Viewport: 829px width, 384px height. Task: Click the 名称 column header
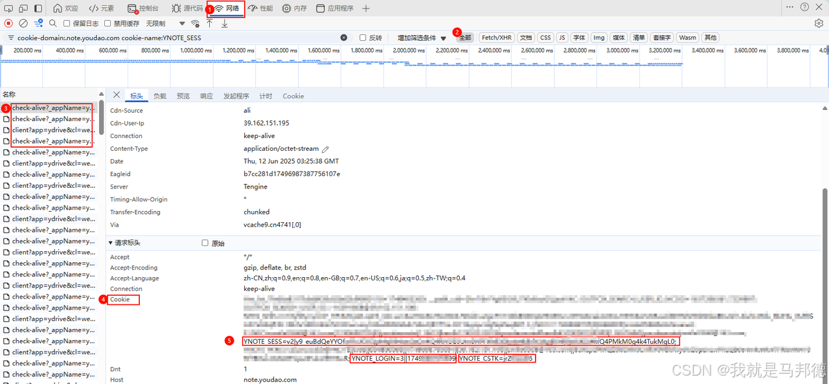coord(9,95)
